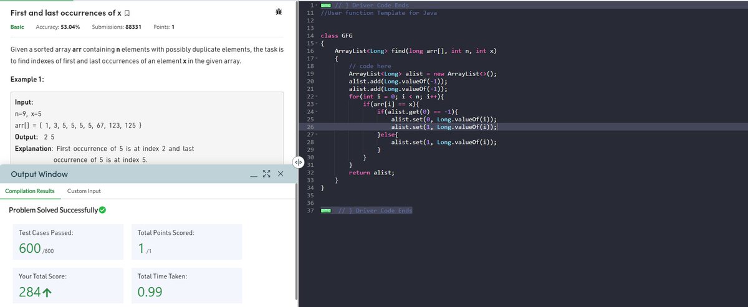Click 'return alist;' on line 32
Image resolution: width=748 pixels, height=307 pixels.
(372, 172)
